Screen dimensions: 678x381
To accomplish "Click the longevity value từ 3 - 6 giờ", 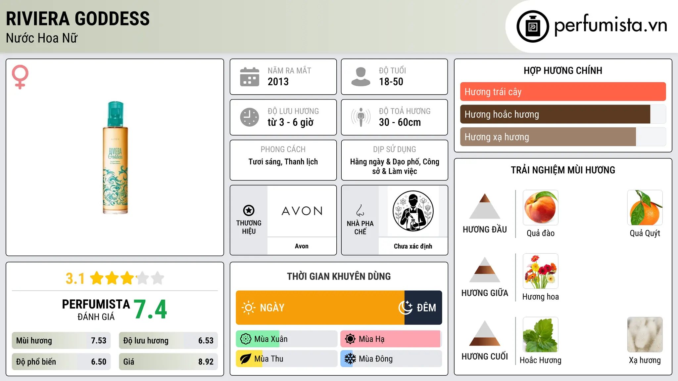I will pyautogui.click(x=290, y=122).
